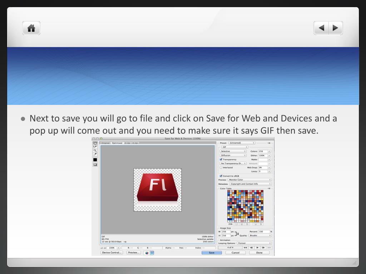Click the Save button
The height and width of the screenshot is (274, 366).
212,253
